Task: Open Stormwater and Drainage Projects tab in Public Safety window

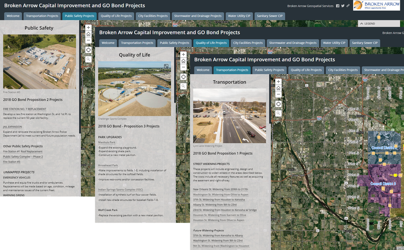Action: (x=198, y=16)
